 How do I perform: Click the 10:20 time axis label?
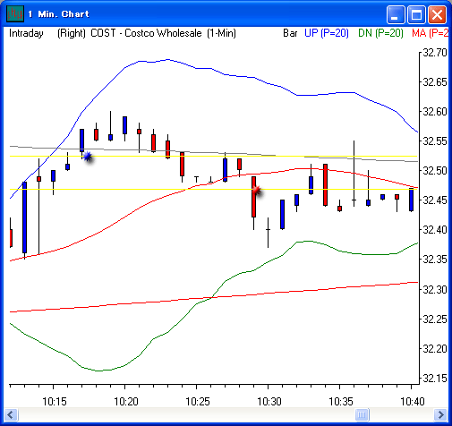point(125,402)
